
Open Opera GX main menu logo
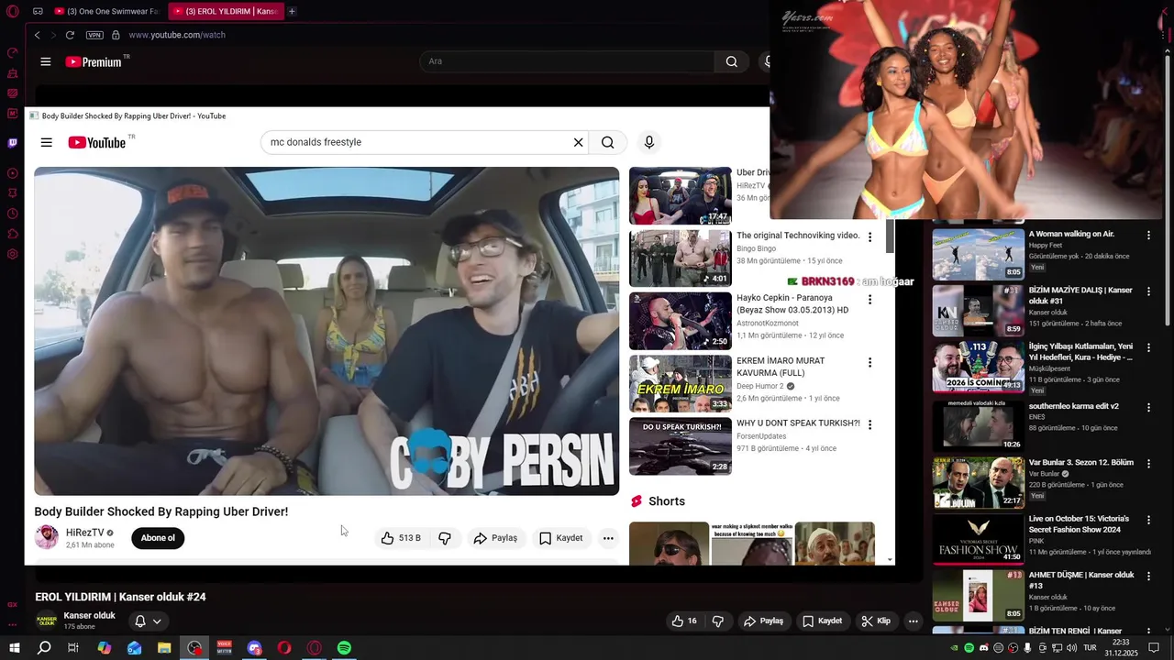point(12,11)
